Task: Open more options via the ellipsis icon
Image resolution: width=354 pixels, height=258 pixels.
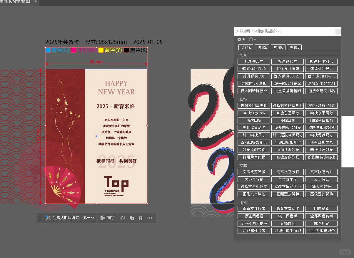Action: (149, 218)
